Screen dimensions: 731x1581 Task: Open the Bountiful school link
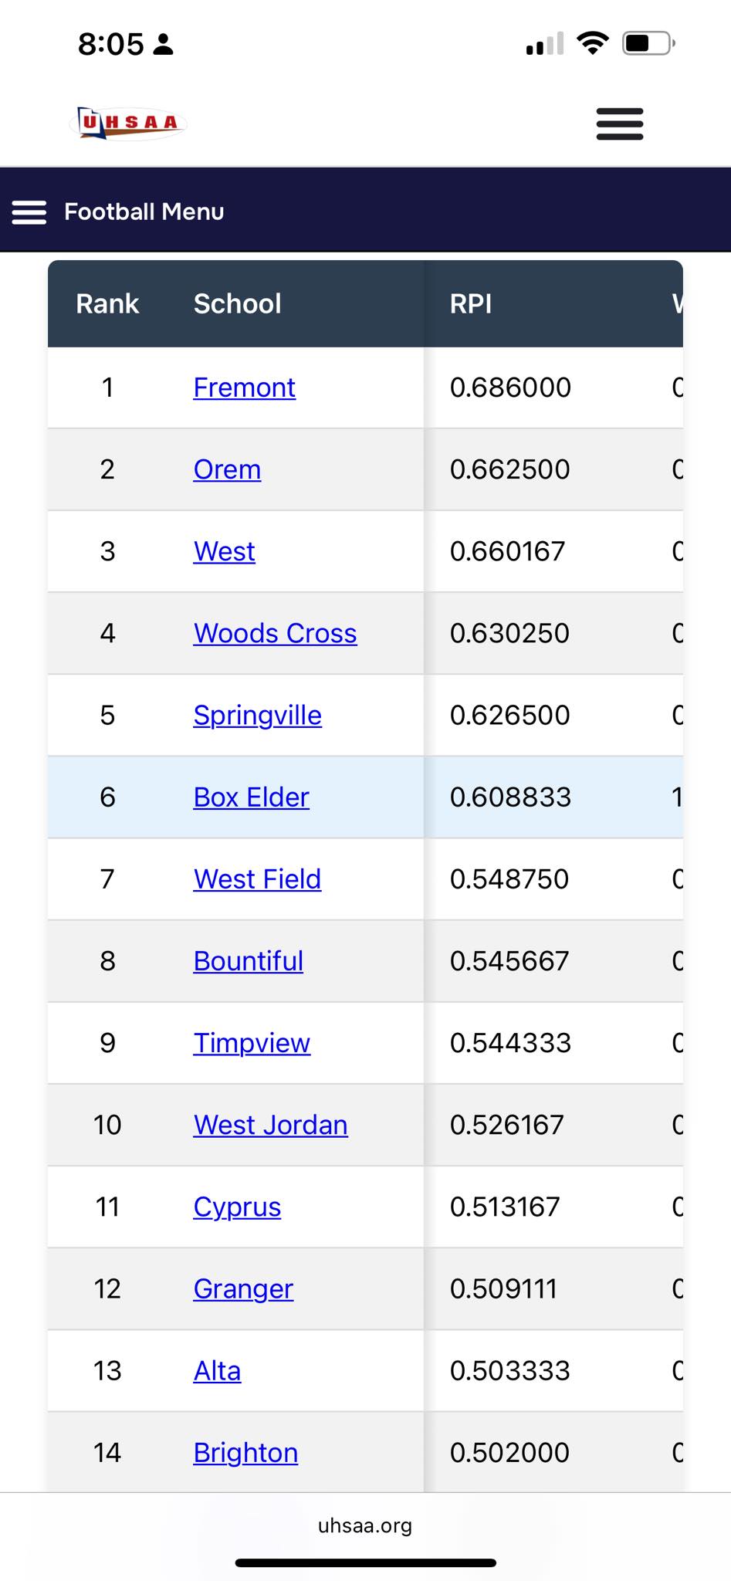[248, 961]
